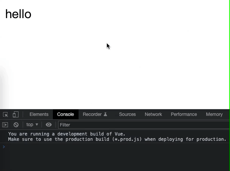Open the Performance tab

point(184,114)
